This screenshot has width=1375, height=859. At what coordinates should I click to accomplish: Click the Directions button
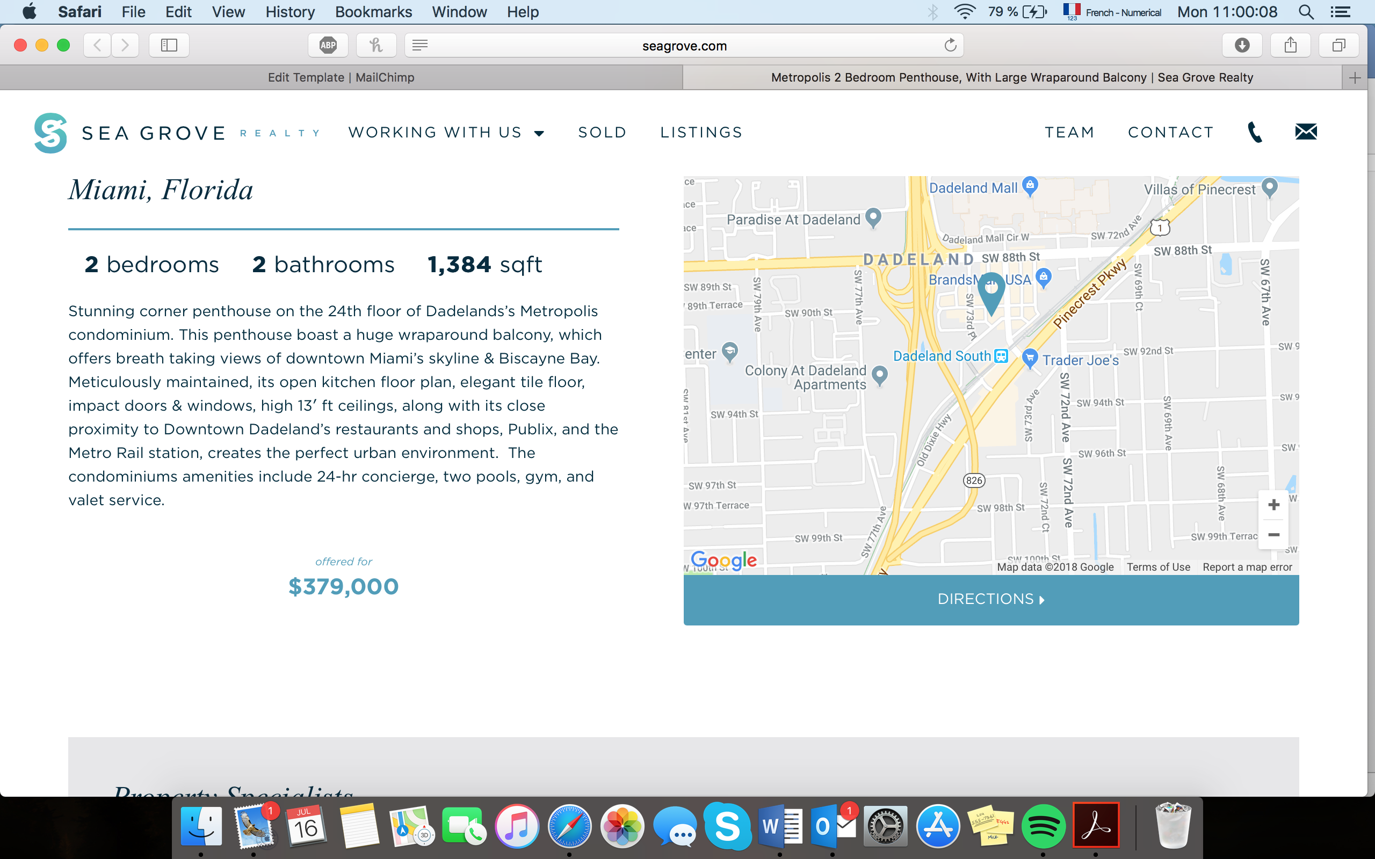[991, 599]
